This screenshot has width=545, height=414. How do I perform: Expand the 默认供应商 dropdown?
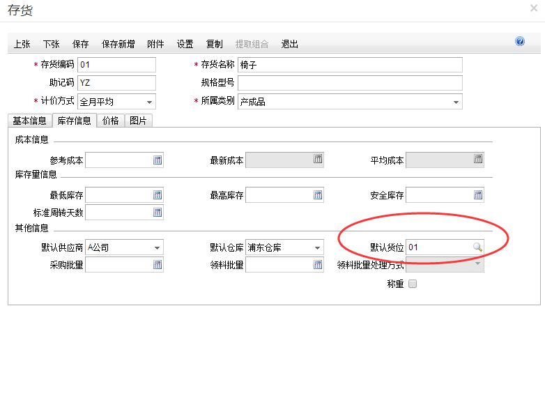click(x=158, y=247)
